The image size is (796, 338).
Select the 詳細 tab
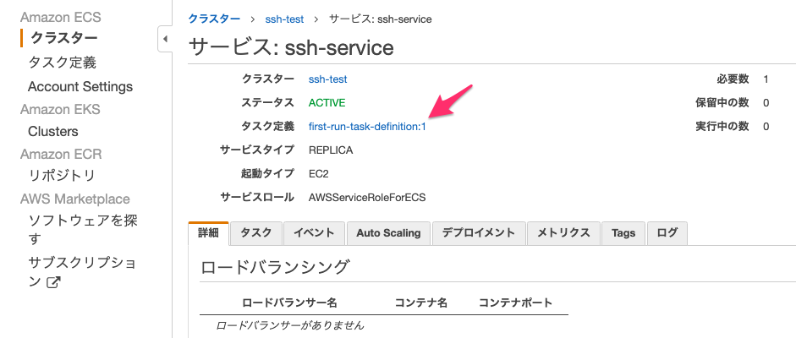click(x=208, y=233)
